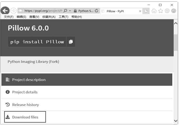
Task: Open a new tab button
Action: pos(146,11)
